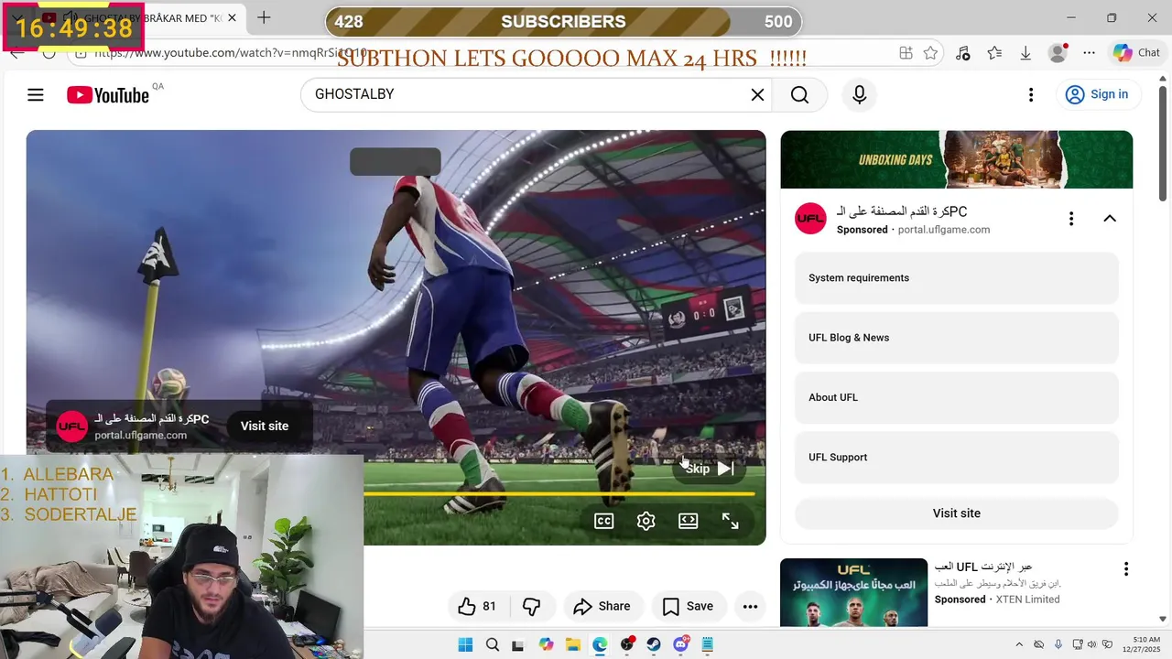Image resolution: width=1172 pixels, height=659 pixels.
Task: Skip the video ad
Action: pos(709,469)
